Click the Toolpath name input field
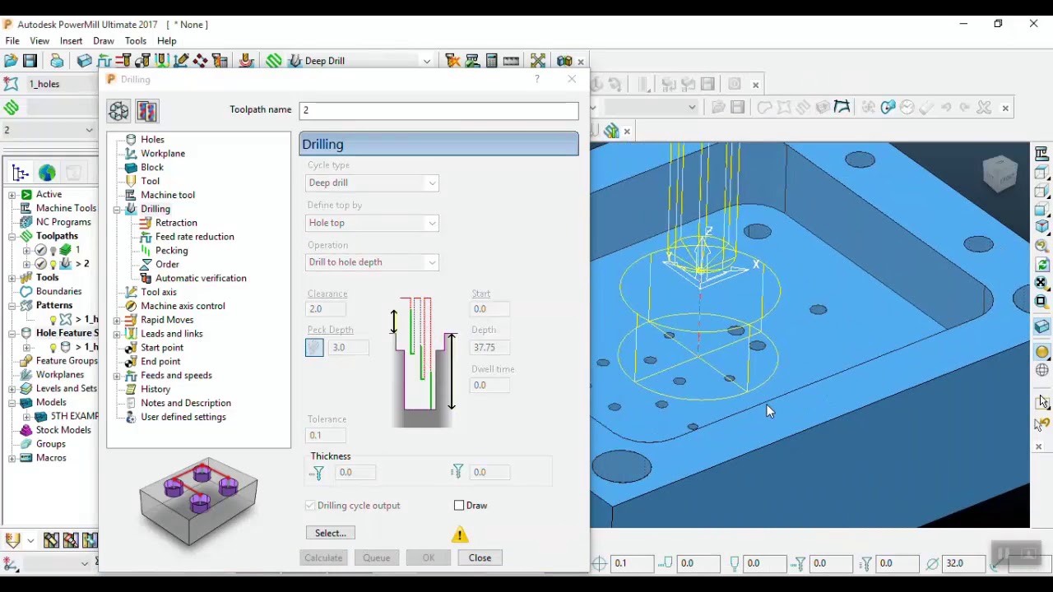1053x592 pixels. click(x=439, y=110)
